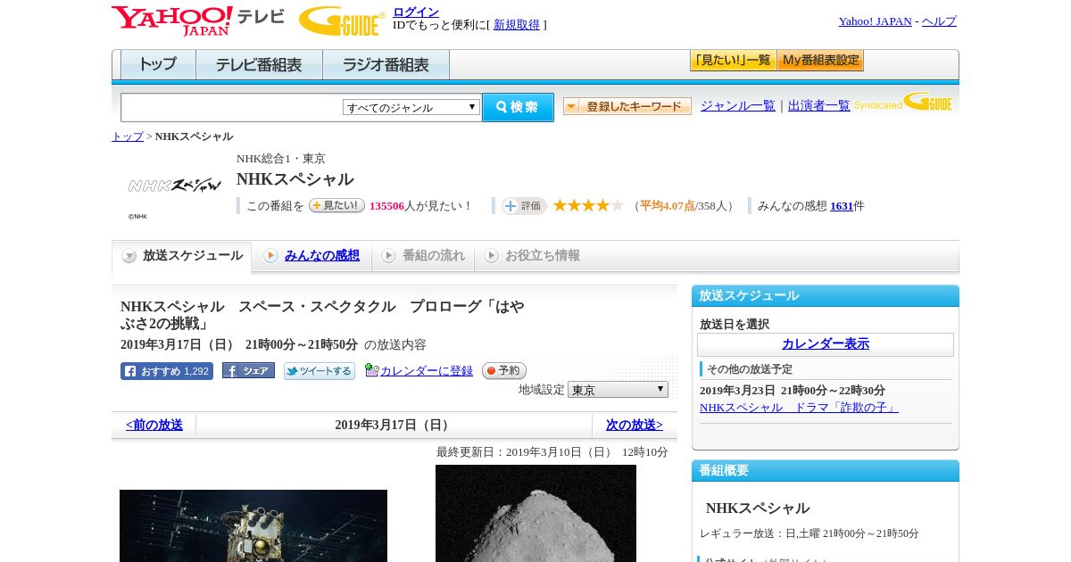Image resolution: width=1071 pixels, height=562 pixels.
Task: Add program with 見たい! button
Action: [336, 205]
